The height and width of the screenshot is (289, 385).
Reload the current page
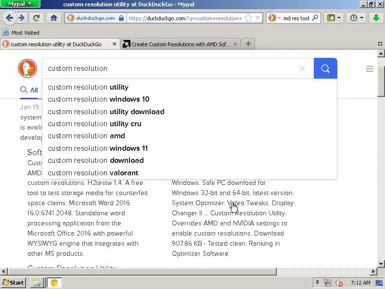pyautogui.click(x=37, y=18)
